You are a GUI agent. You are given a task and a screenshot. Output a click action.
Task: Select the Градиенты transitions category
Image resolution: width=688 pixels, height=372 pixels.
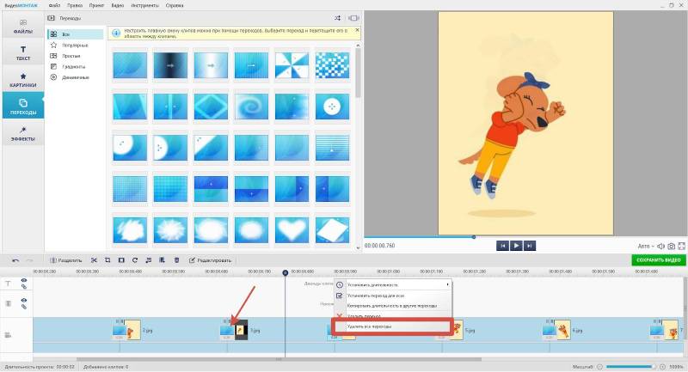point(76,67)
